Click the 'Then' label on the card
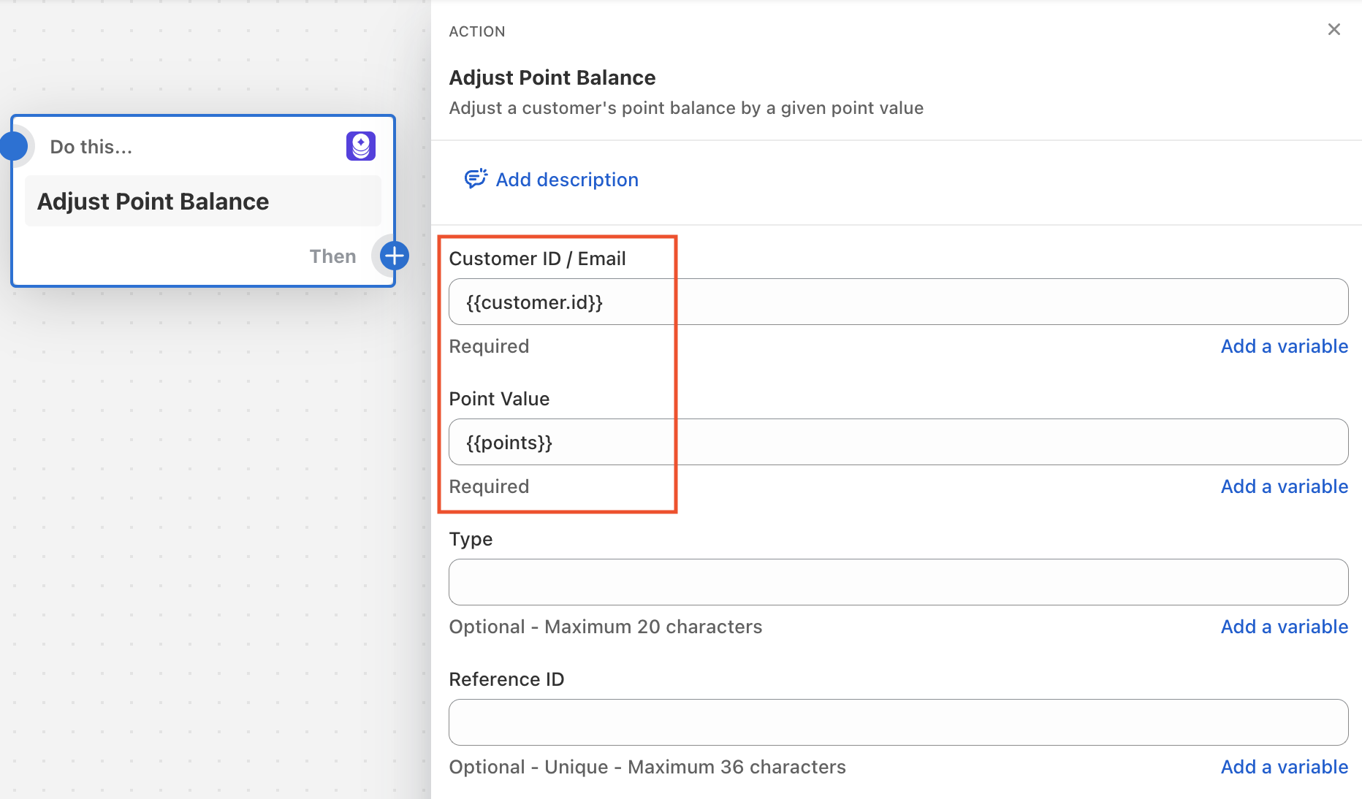Image resolution: width=1362 pixels, height=799 pixels. [x=332, y=256]
